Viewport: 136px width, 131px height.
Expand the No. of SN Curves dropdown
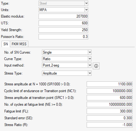pyautogui.click(x=67, y=52)
